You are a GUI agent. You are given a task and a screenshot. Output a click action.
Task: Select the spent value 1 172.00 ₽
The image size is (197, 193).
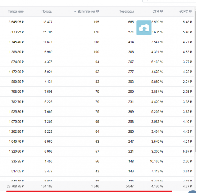[16, 72]
